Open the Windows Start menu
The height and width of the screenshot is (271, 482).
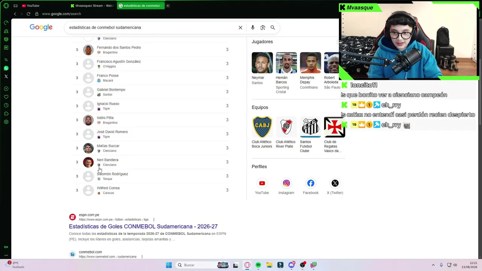click(169, 265)
